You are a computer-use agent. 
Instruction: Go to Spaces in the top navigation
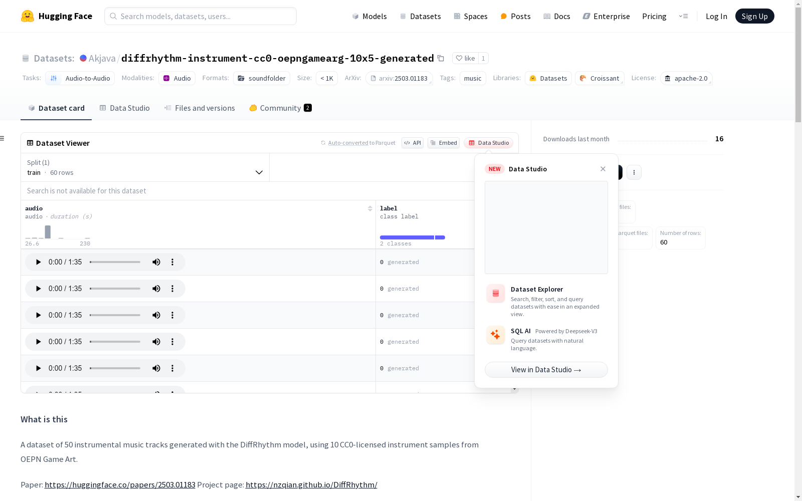pyautogui.click(x=471, y=16)
